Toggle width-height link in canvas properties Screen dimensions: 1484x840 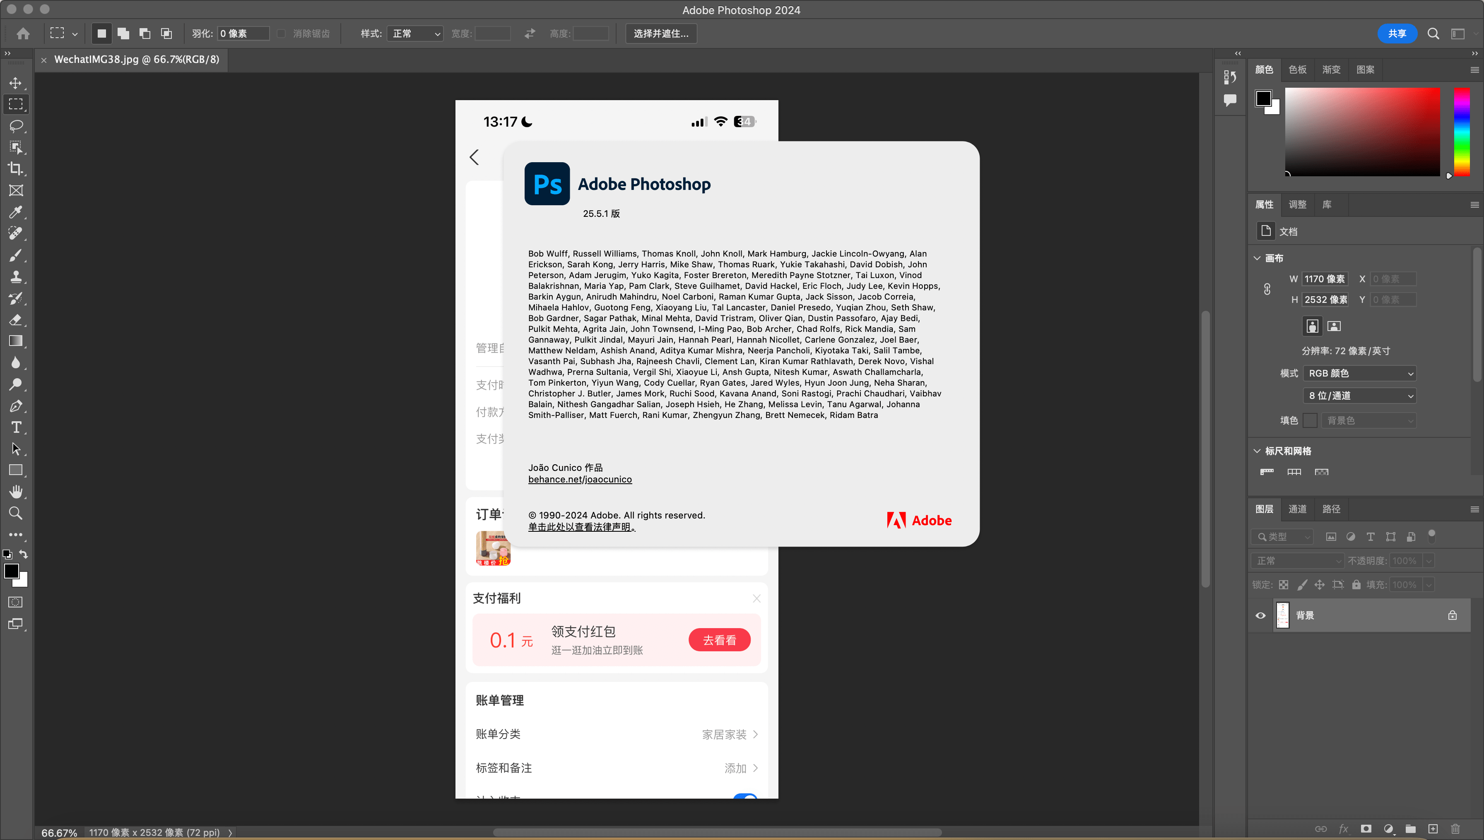(x=1267, y=289)
